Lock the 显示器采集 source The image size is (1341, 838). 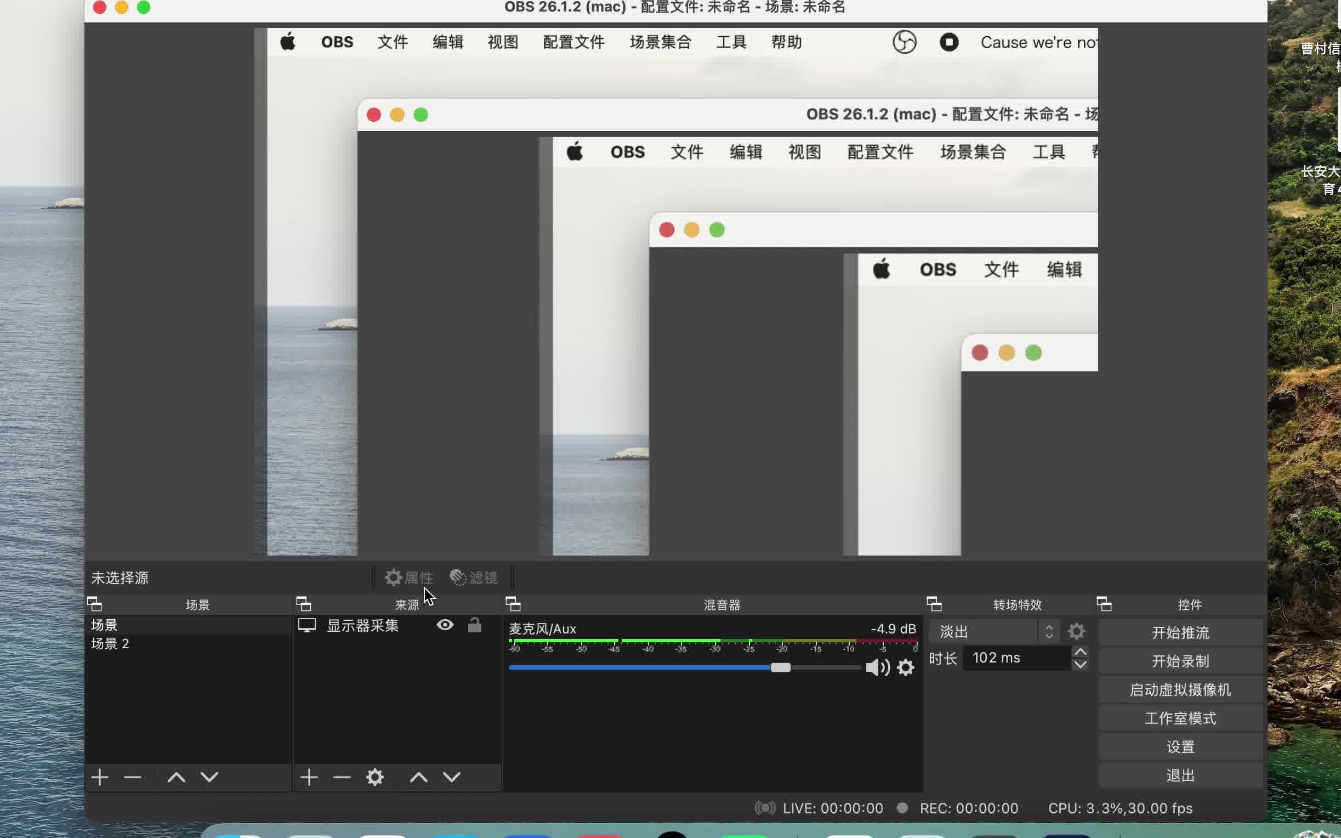475,625
